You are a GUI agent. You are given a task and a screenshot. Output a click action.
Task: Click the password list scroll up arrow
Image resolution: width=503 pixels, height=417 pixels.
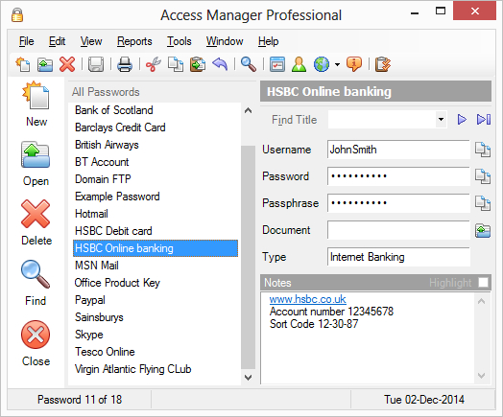tap(248, 111)
